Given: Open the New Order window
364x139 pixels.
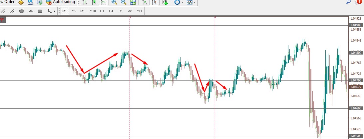Looking at the screenshot, I should (7, 2).
